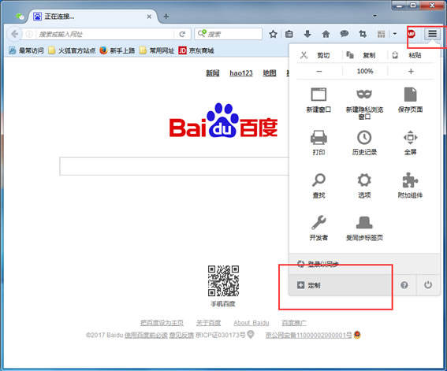
Task: Open the list all tabs arrow
Action: (x=374, y=16)
